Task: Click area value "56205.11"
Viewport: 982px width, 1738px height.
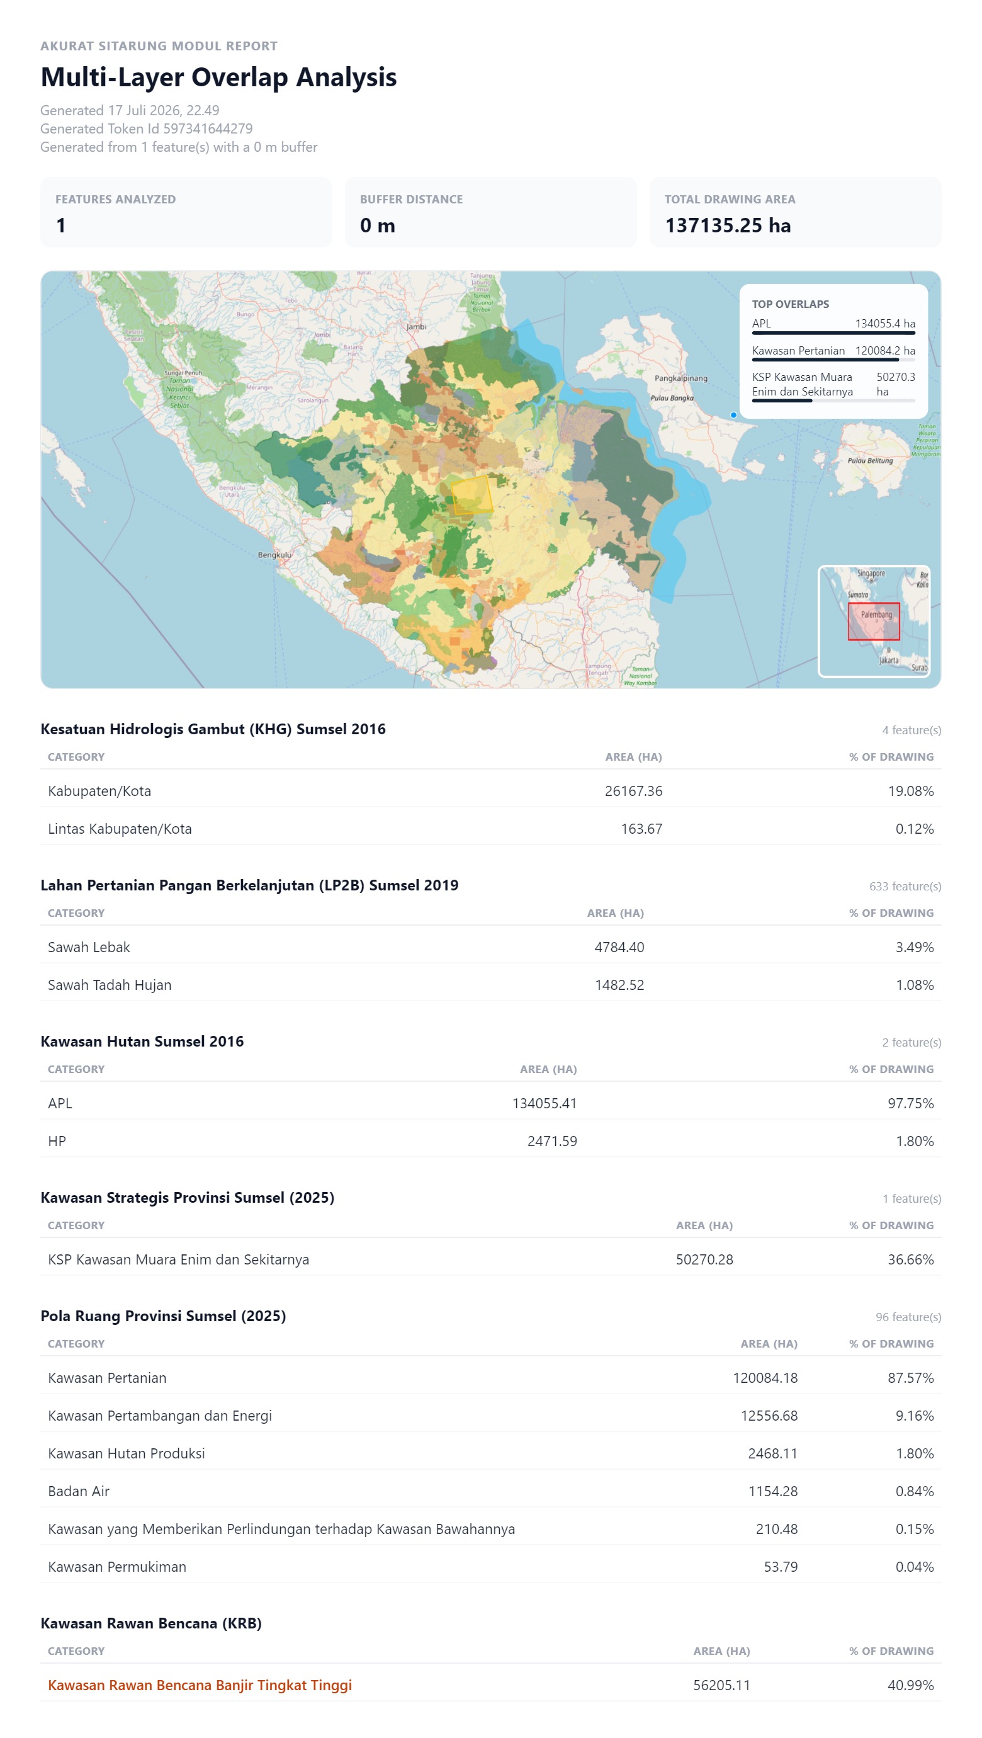Action: (721, 1685)
